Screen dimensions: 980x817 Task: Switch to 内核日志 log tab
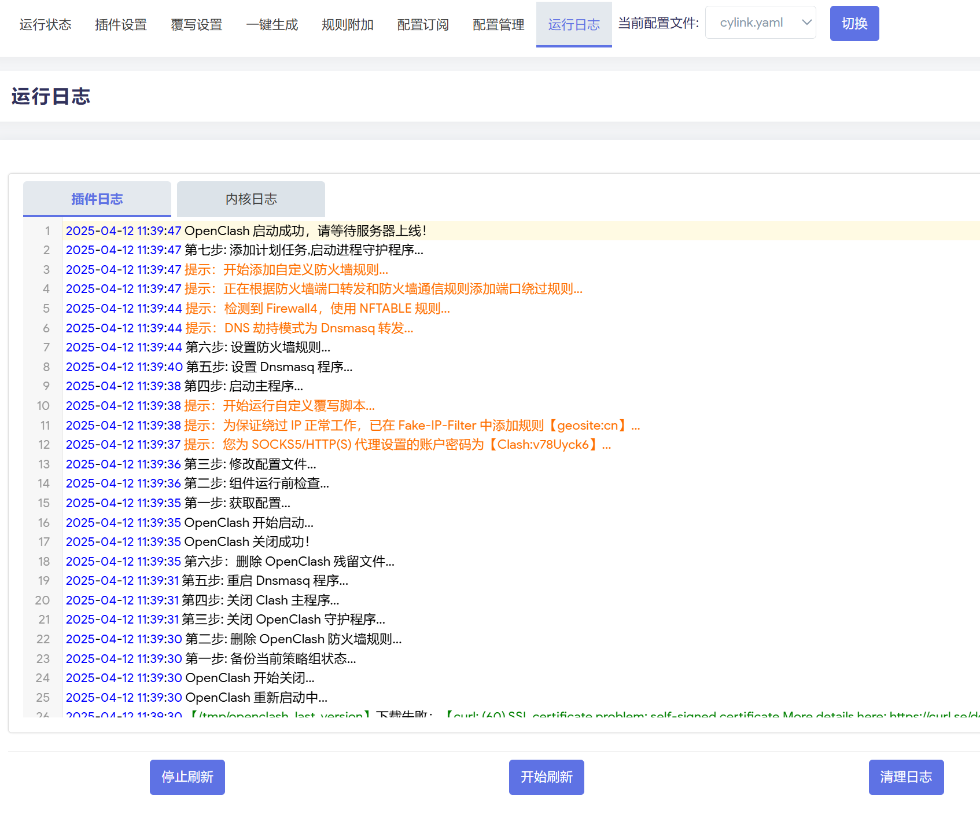coord(251,199)
